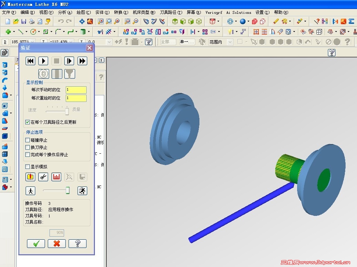Click the red bar chart icon
The height and width of the screenshot is (267, 357).
[x=56, y=177]
